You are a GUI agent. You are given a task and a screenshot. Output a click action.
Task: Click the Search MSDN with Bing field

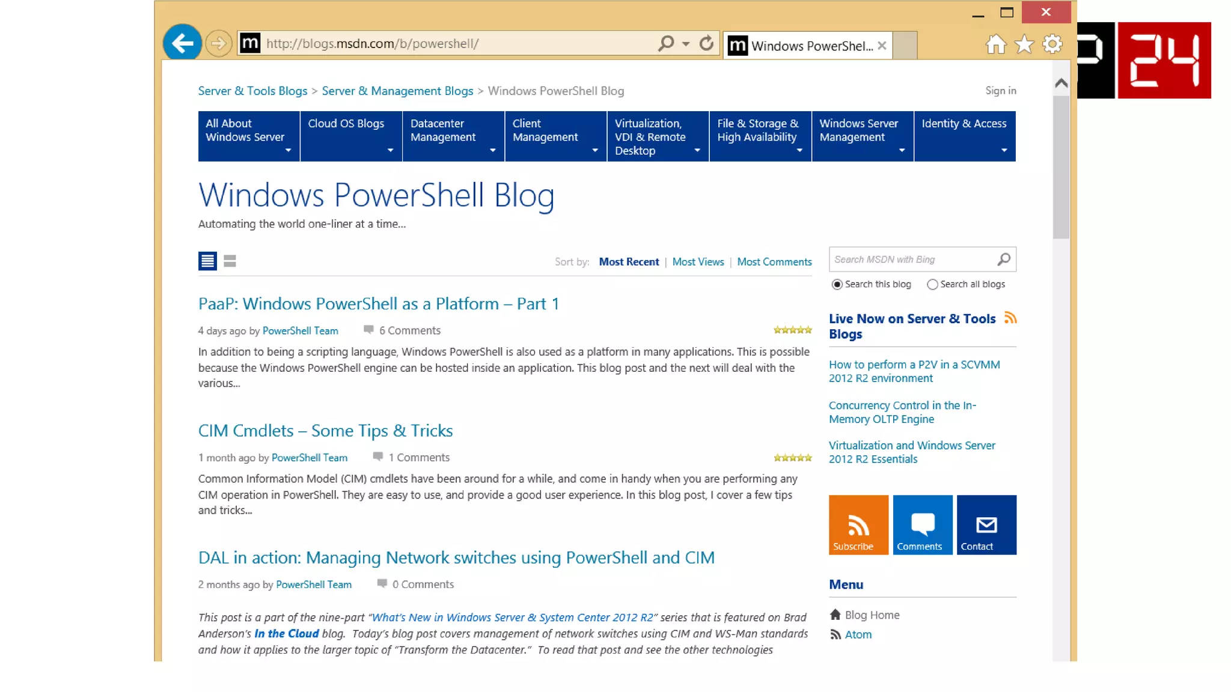(x=911, y=259)
